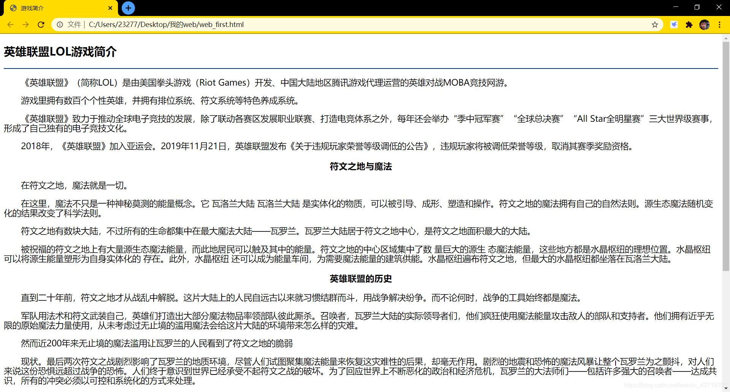730x392 pixels.
Task: Click the text 2018年 in the paragraph
Action: (35, 147)
